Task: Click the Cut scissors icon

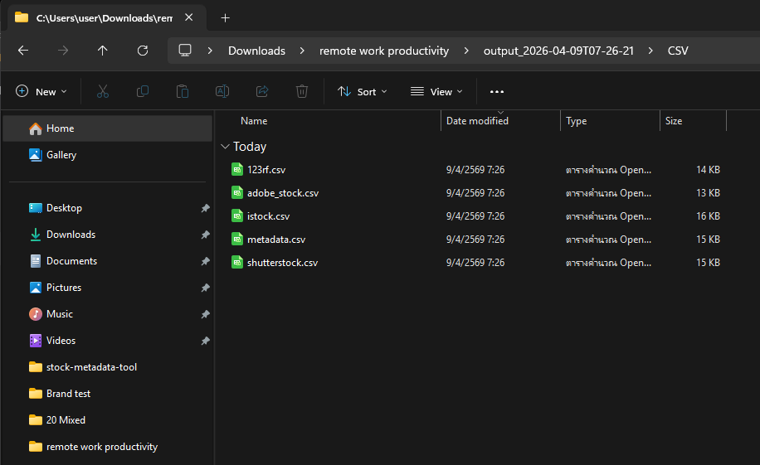Action: pyautogui.click(x=103, y=91)
